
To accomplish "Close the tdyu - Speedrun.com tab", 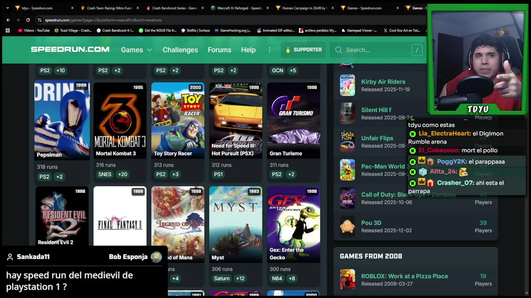I will point(72,8).
